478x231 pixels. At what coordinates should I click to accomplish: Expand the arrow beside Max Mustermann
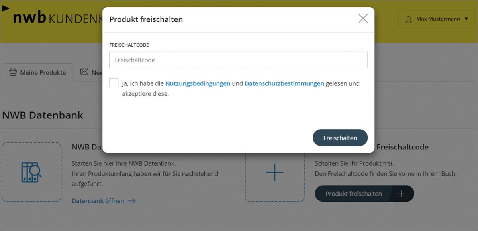(x=466, y=19)
